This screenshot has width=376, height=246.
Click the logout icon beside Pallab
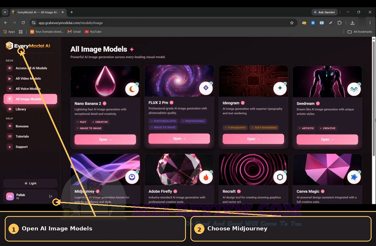[x=51, y=196]
